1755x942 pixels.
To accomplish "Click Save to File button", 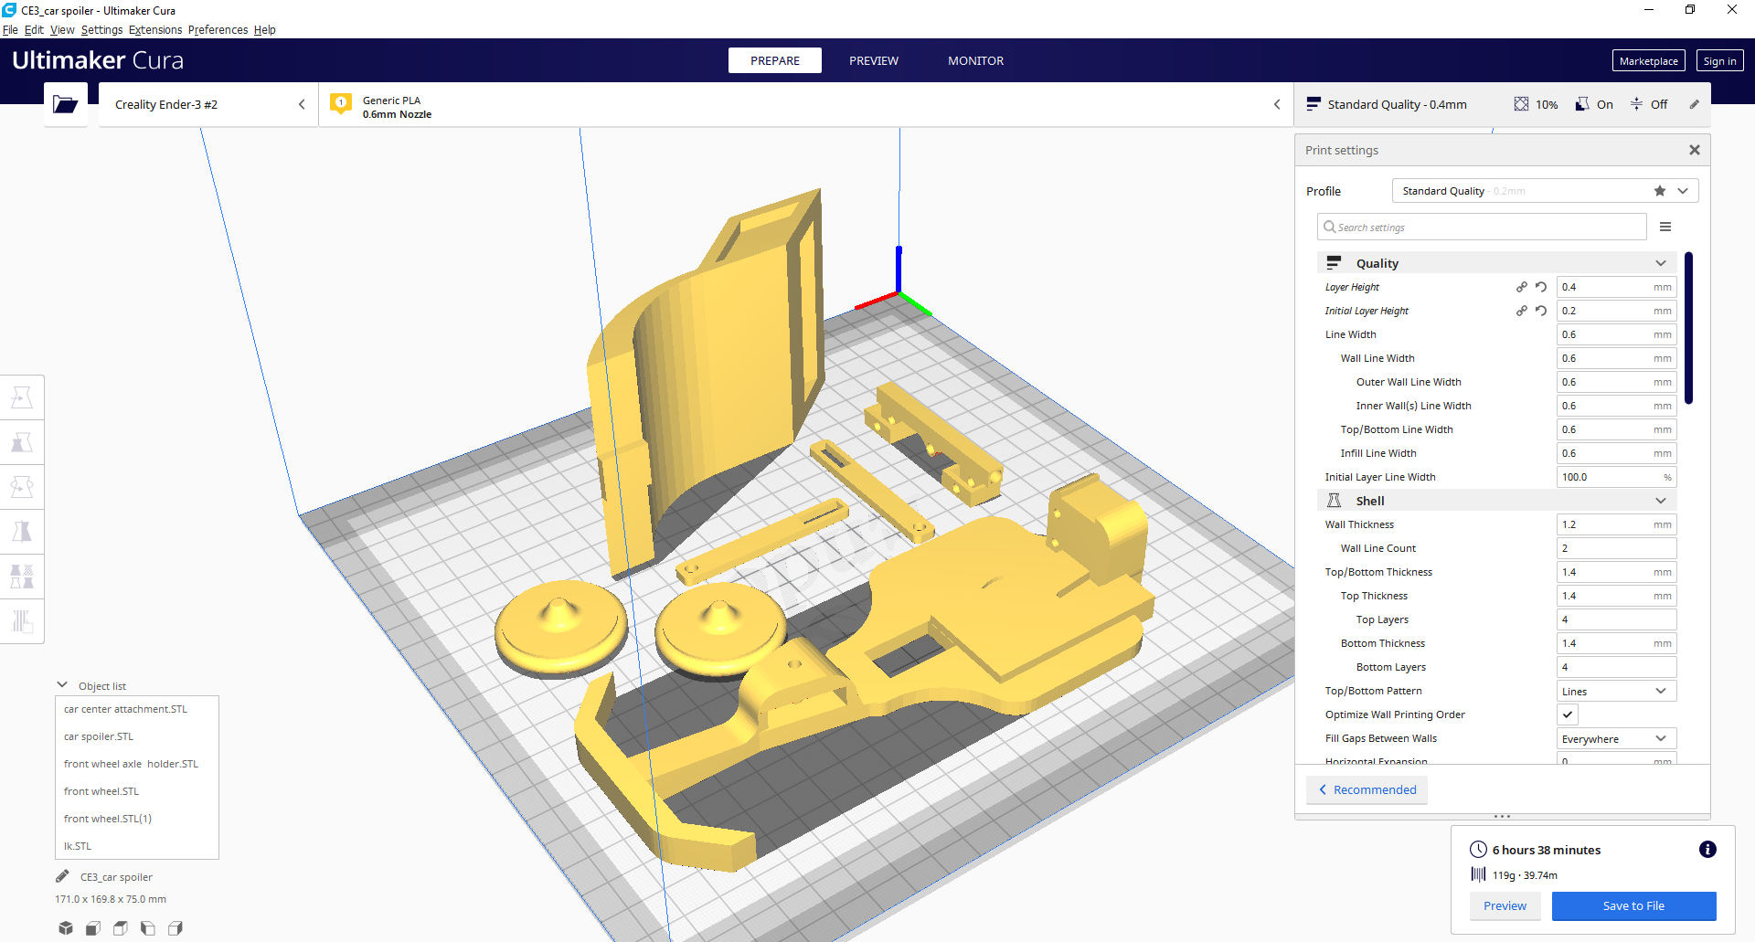I will (x=1633, y=905).
